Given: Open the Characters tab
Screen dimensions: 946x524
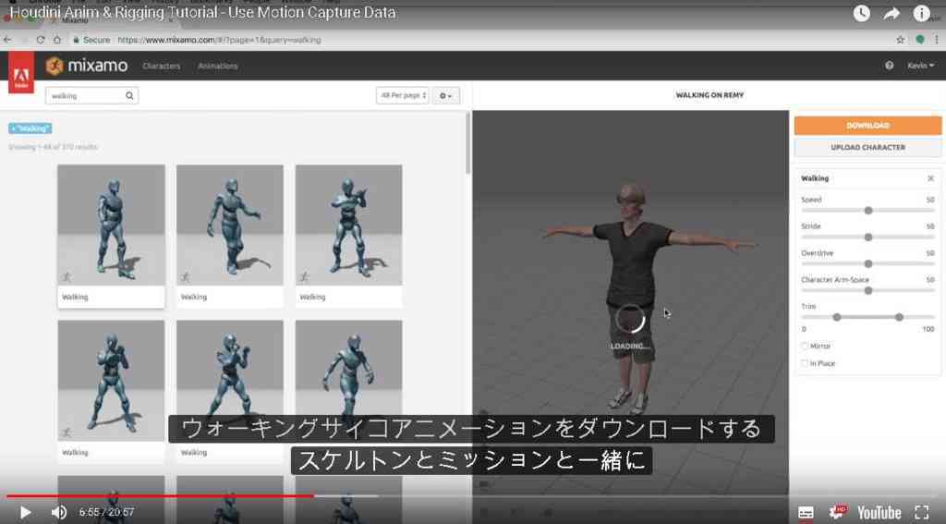Looking at the screenshot, I should (161, 66).
